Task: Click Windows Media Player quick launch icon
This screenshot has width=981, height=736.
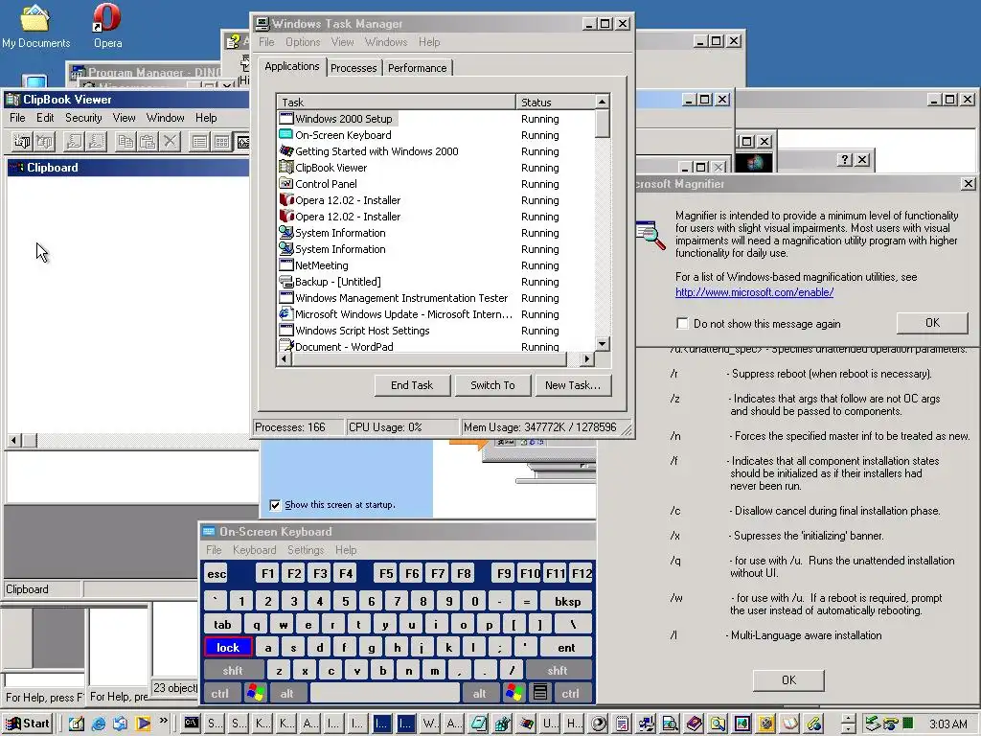Action: (x=143, y=724)
